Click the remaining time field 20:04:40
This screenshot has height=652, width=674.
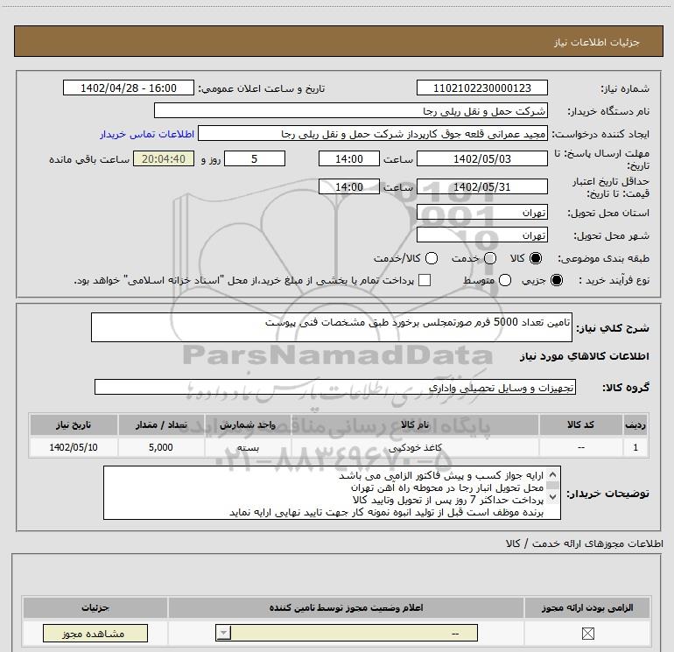[164, 158]
